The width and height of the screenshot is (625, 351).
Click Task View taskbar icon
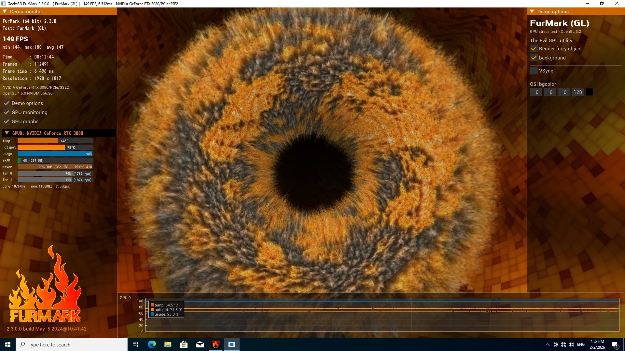pyautogui.click(x=135, y=344)
